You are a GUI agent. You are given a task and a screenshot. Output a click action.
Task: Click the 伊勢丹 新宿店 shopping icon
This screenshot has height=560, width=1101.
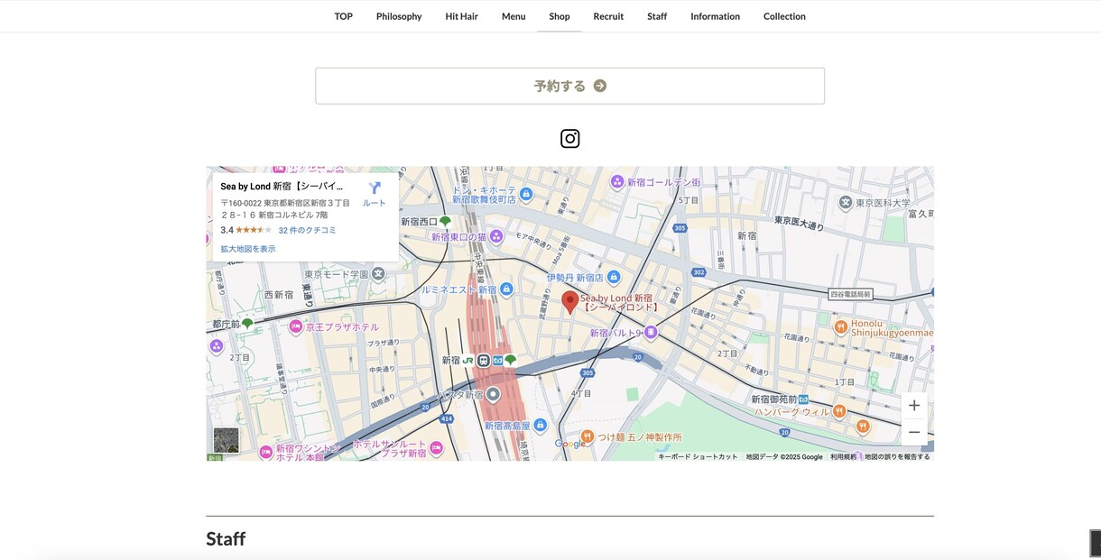614,277
